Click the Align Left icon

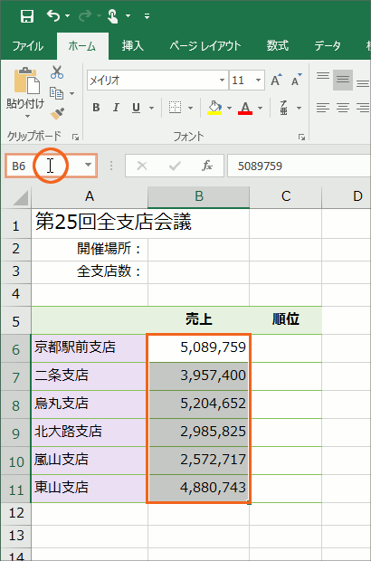pos(323,108)
